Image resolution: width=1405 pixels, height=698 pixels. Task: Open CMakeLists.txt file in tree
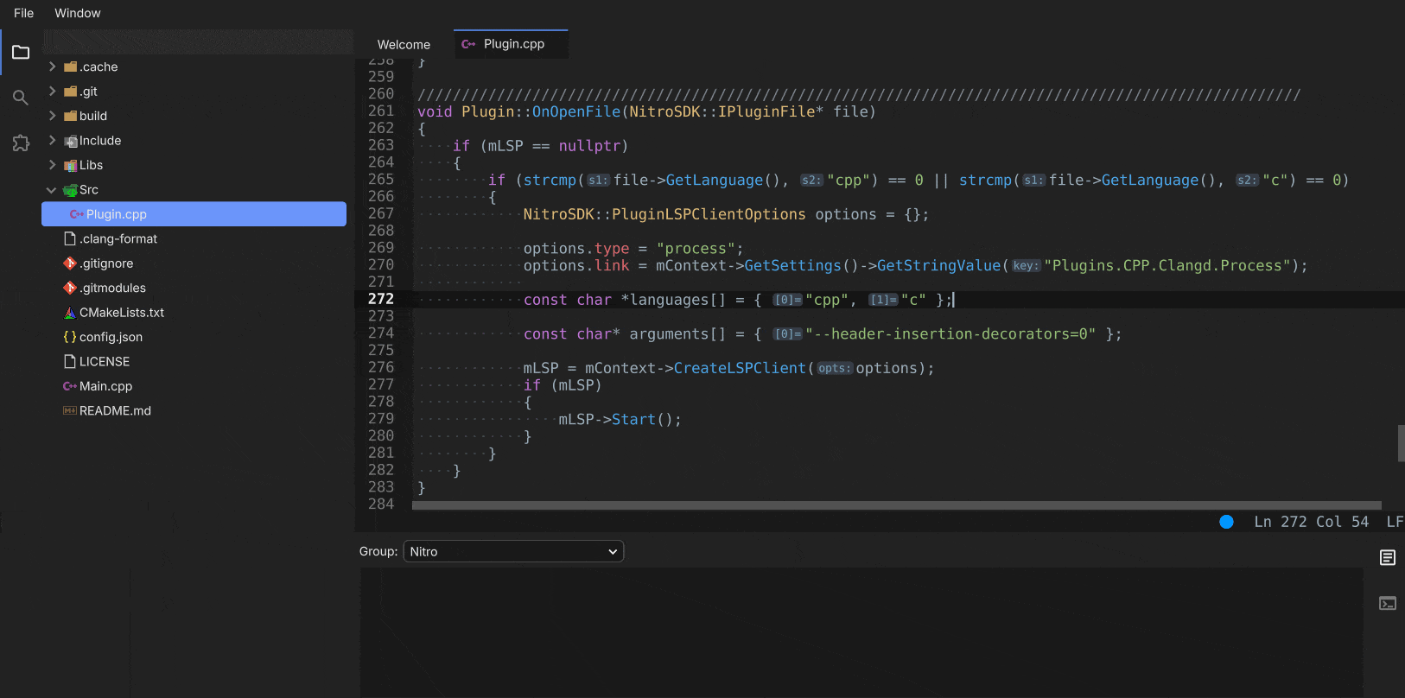(x=121, y=313)
